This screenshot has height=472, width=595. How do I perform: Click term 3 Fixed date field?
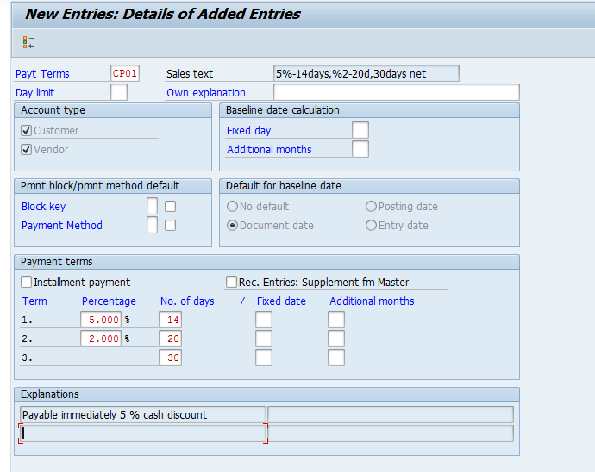pyautogui.click(x=264, y=357)
